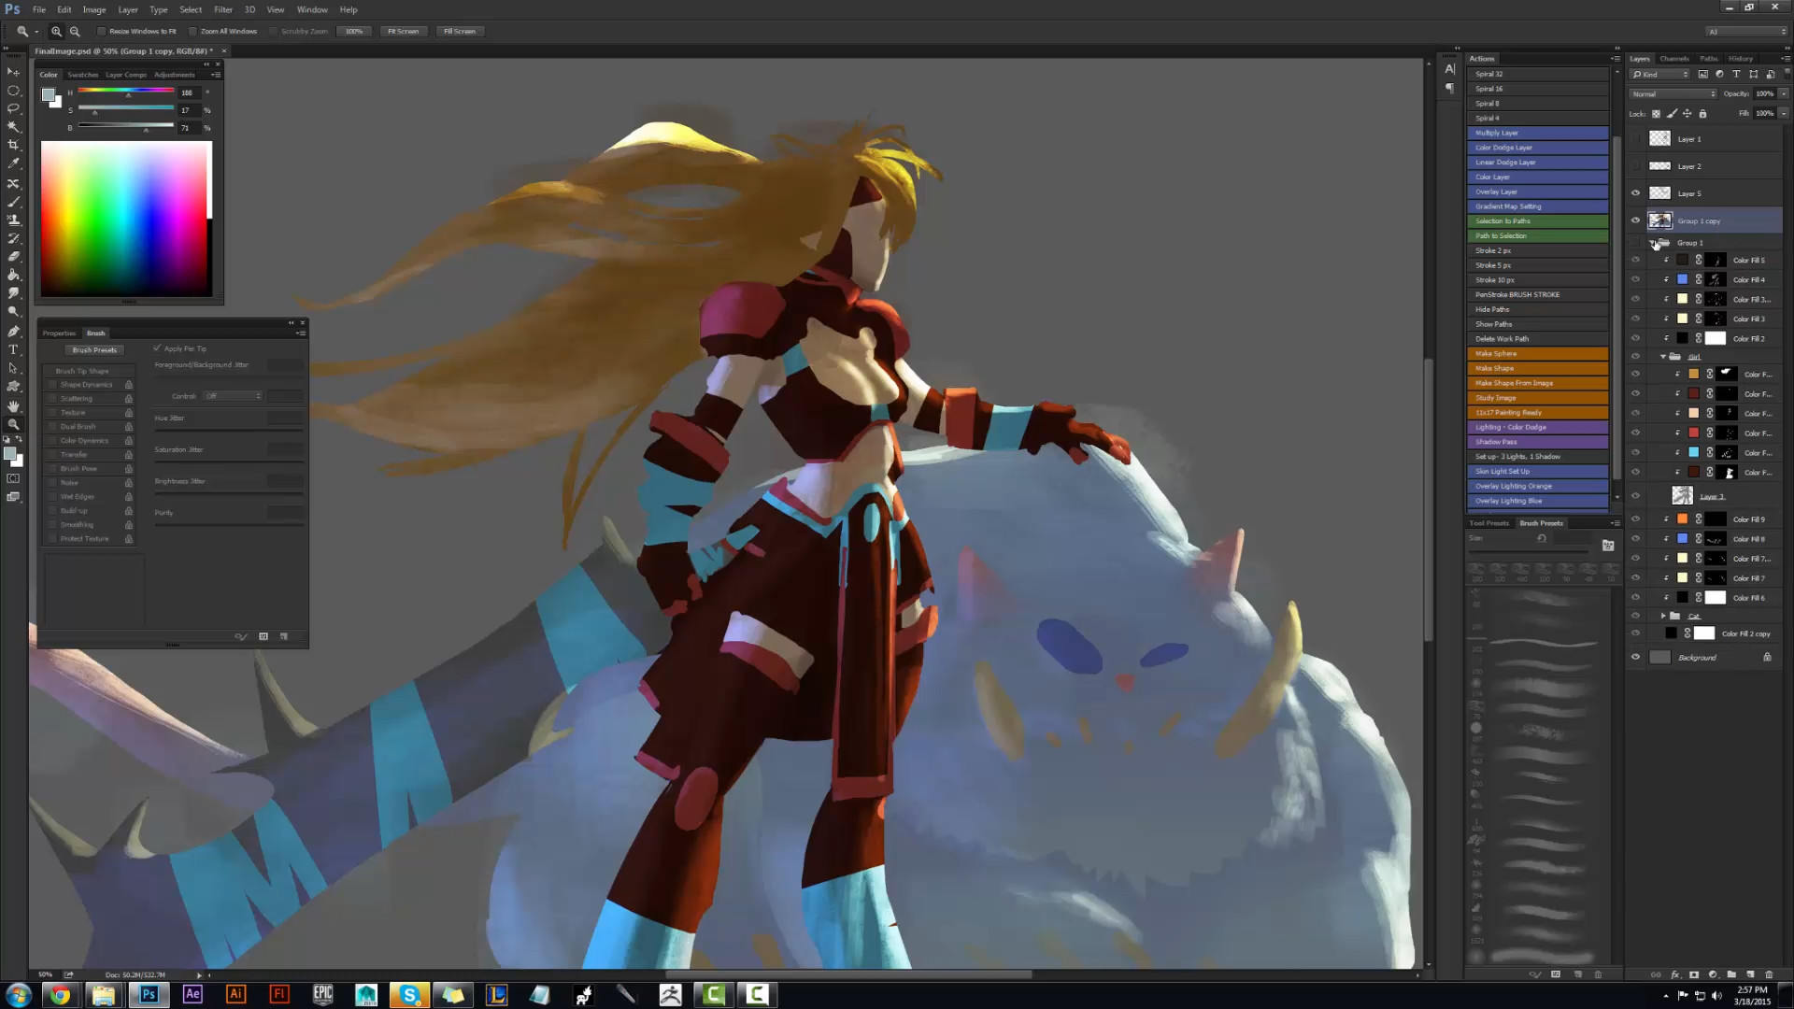This screenshot has width=1794, height=1009.
Task: Lock transparent pixels in Layers panel
Action: tap(1657, 114)
